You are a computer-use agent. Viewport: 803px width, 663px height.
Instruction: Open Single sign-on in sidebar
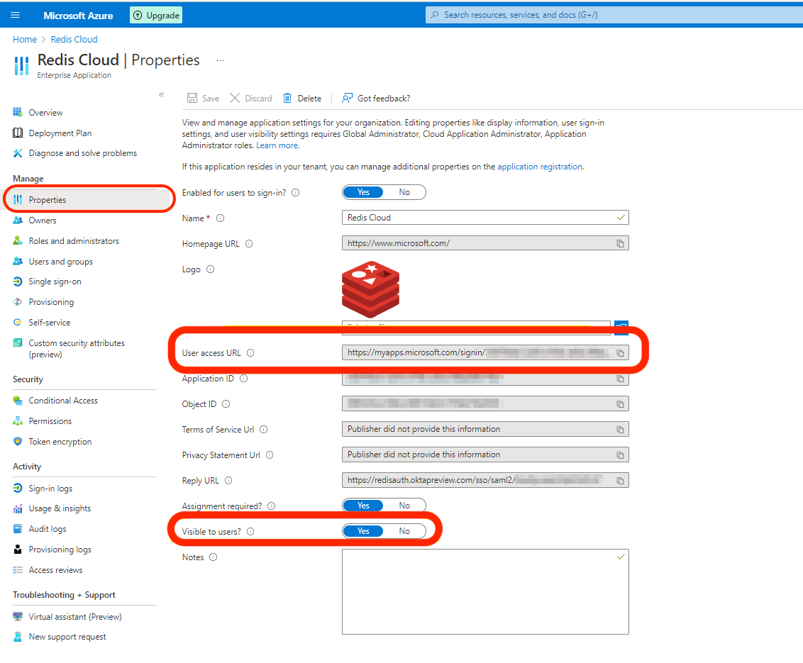click(x=55, y=282)
